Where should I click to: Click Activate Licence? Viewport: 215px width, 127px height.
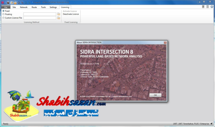pos(70,11)
